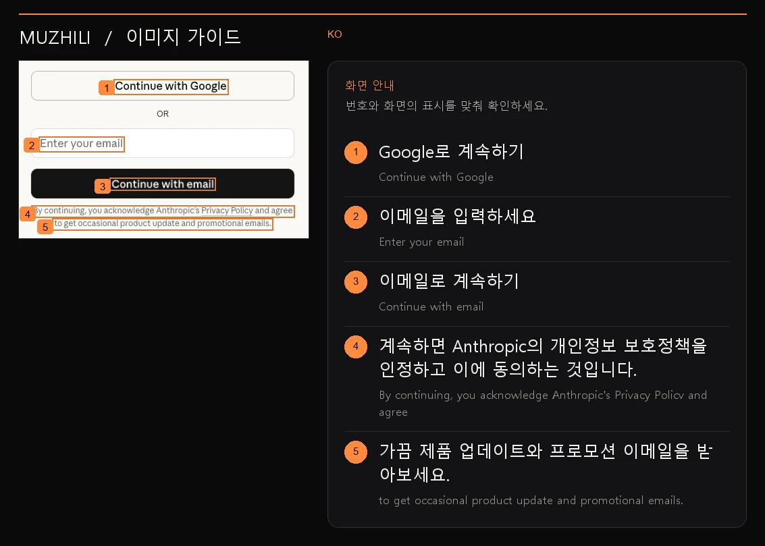Focus the Enter your email field in the screenshot
Viewport: 765px width, 546px height.
(163, 143)
